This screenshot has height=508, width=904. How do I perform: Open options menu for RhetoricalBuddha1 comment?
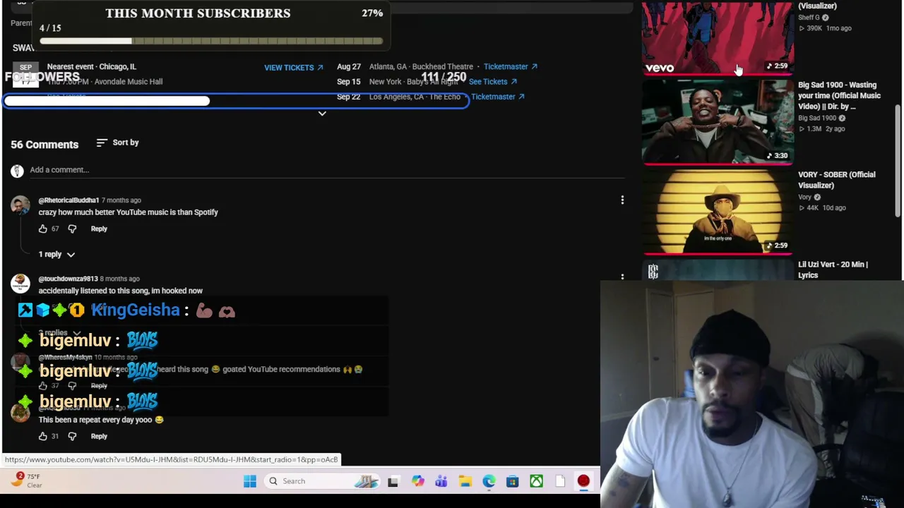622,200
